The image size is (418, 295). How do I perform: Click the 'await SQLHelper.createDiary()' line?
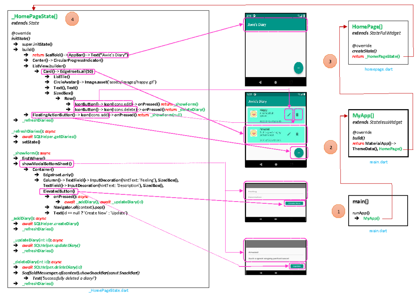tap(50, 223)
